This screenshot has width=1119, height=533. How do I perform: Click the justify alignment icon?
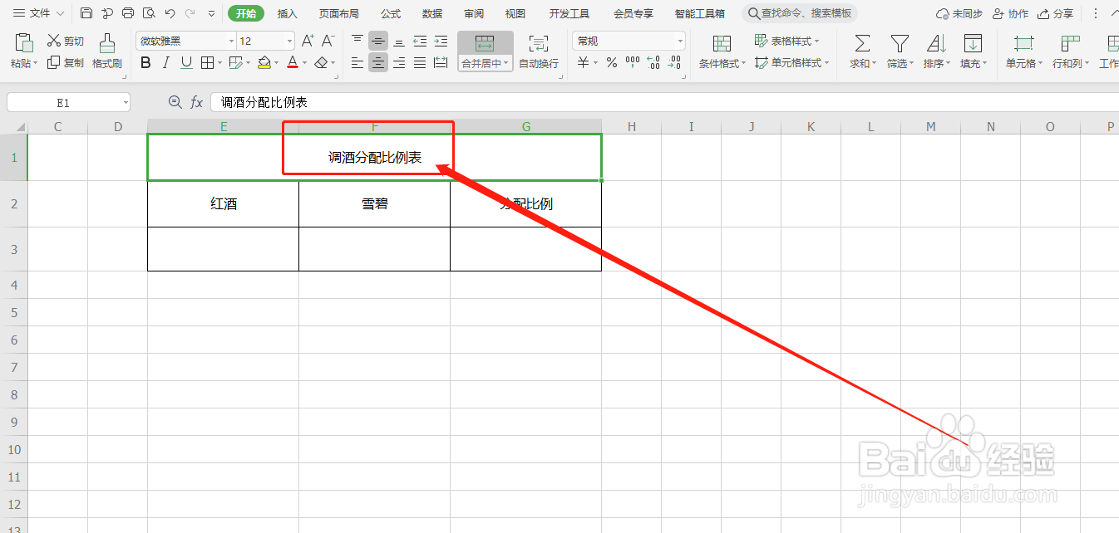pos(420,62)
